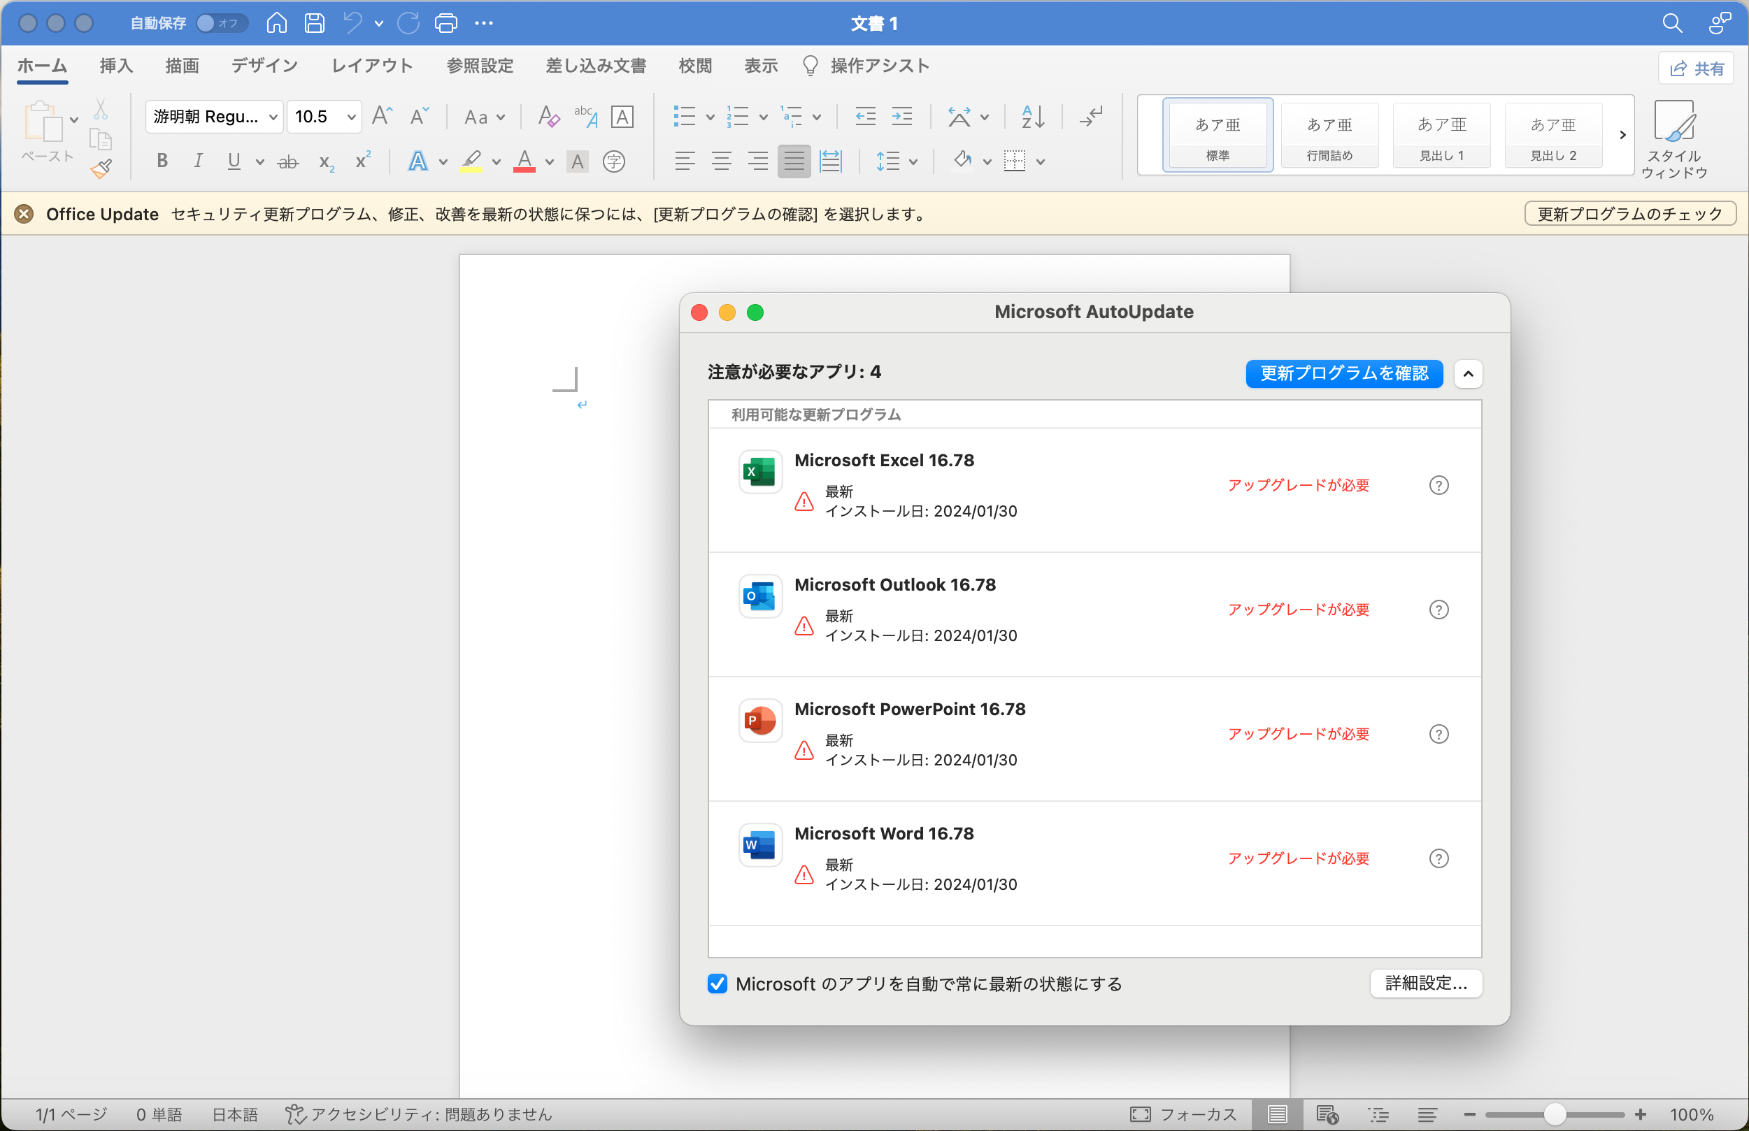1749x1131 pixels.
Task: Apply red font color
Action: 524,161
